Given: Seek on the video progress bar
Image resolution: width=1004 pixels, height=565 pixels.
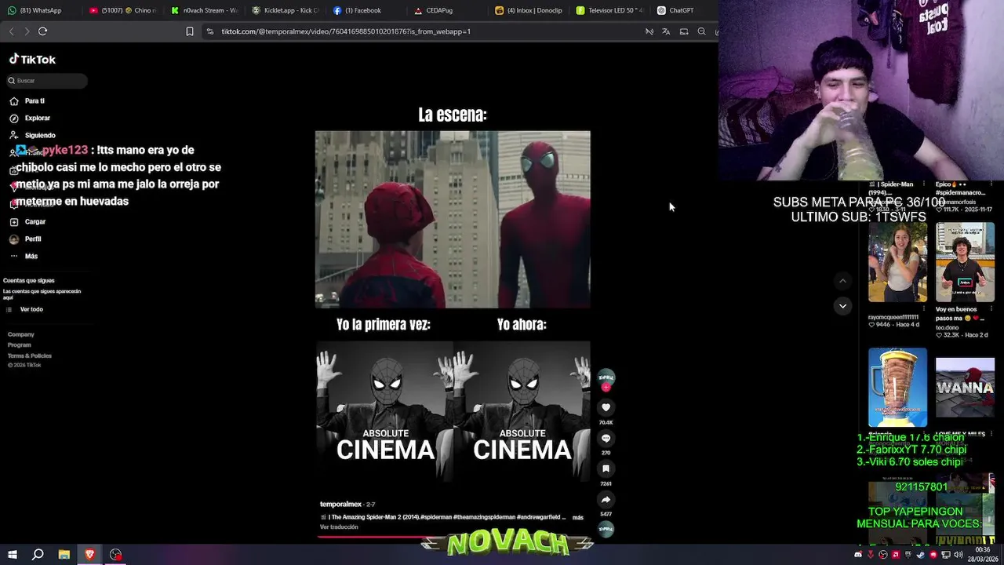Looking at the screenshot, I should pos(453,538).
